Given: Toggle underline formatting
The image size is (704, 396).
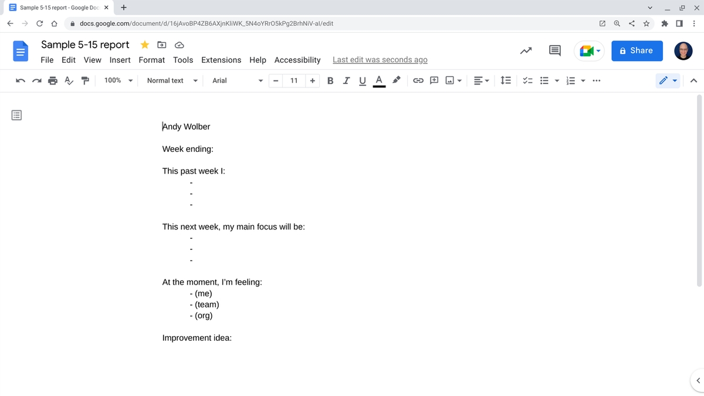Looking at the screenshot, I should click(x=362, y=80).
